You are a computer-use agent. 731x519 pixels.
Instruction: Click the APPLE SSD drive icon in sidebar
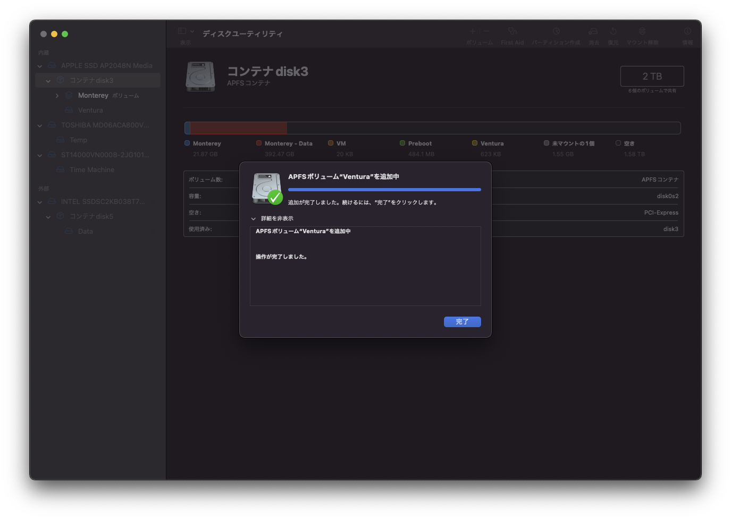52,65
